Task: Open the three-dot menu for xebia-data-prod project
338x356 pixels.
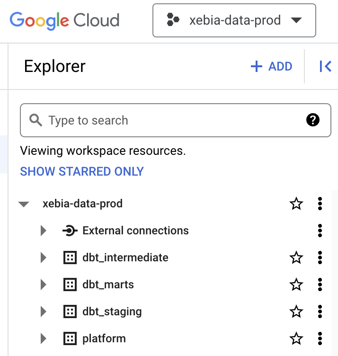Action: [x=320, y=204]
